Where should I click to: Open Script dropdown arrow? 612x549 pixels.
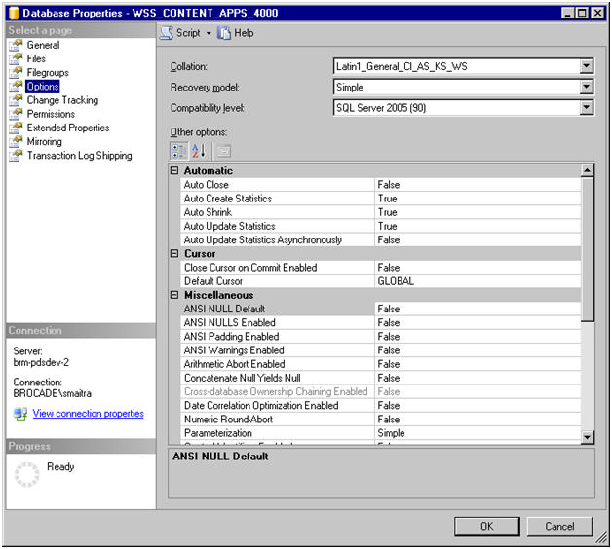click(x=209, y=33)
